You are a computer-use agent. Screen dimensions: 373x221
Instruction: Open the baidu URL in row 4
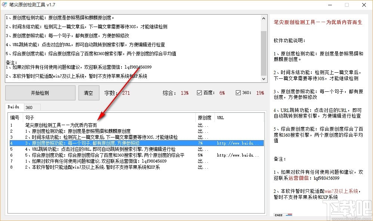[x=238, y=143]
